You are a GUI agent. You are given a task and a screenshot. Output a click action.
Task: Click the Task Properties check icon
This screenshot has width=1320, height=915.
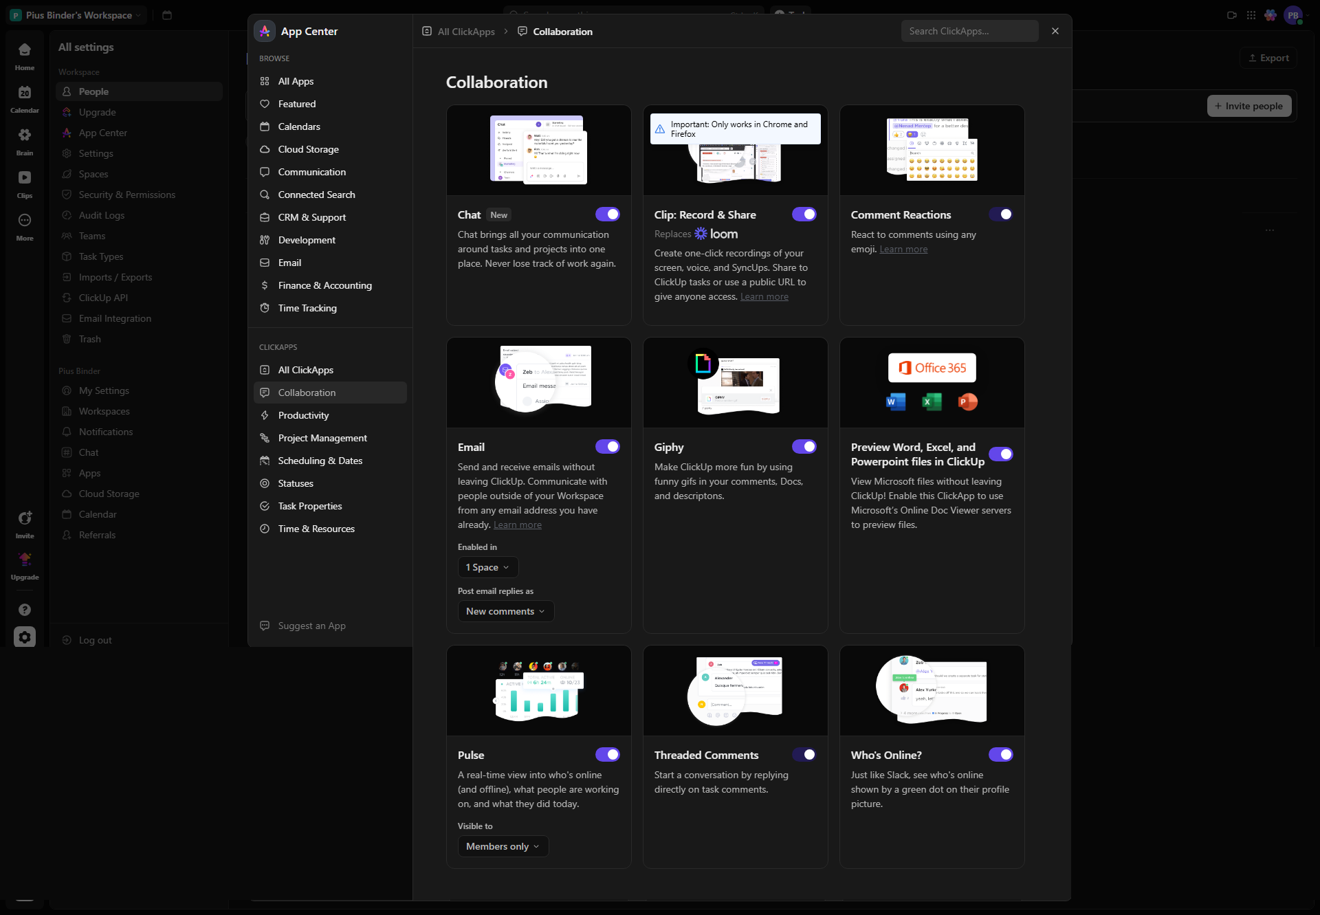click(265, 506)
